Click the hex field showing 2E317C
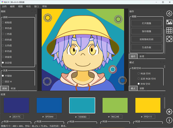This screenshot has height=128, width=173. click(18, 117)
